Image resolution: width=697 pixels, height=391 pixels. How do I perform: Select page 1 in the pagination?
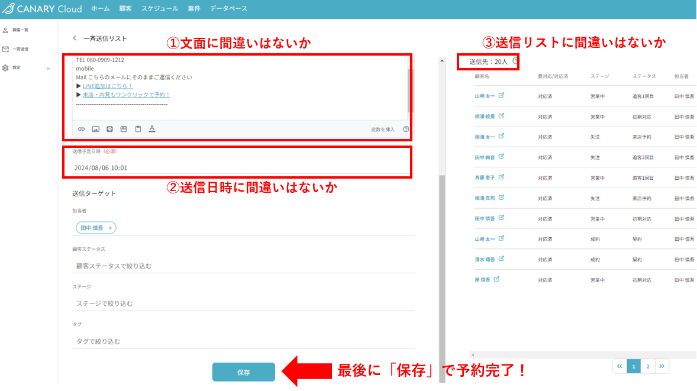click(x=634, y=367)
